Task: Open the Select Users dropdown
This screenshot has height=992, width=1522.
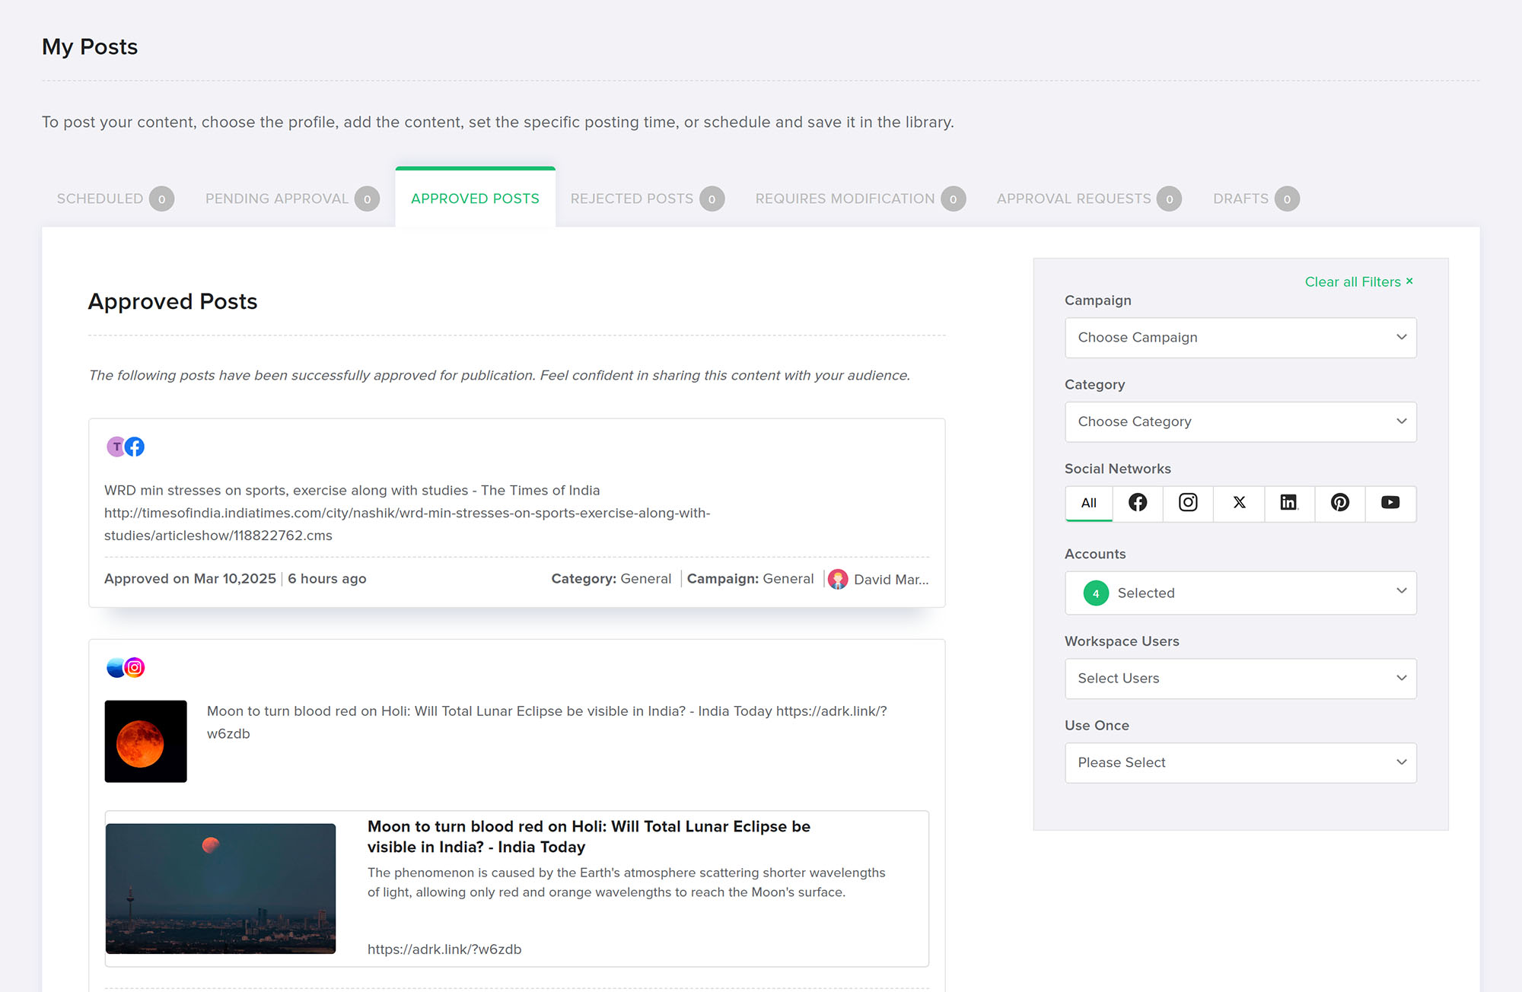Action: pos(1240,679)
